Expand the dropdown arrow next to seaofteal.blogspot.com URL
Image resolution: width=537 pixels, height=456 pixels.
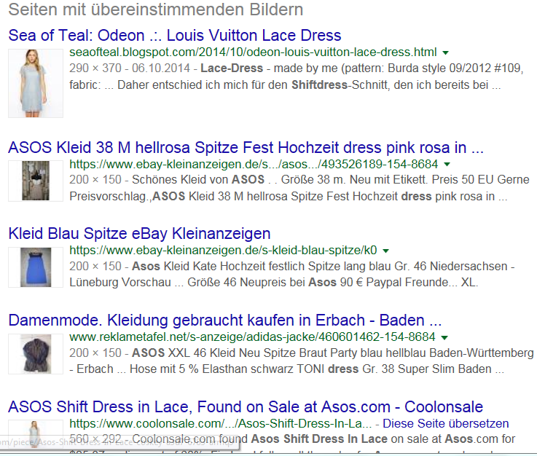coord(446,52)
